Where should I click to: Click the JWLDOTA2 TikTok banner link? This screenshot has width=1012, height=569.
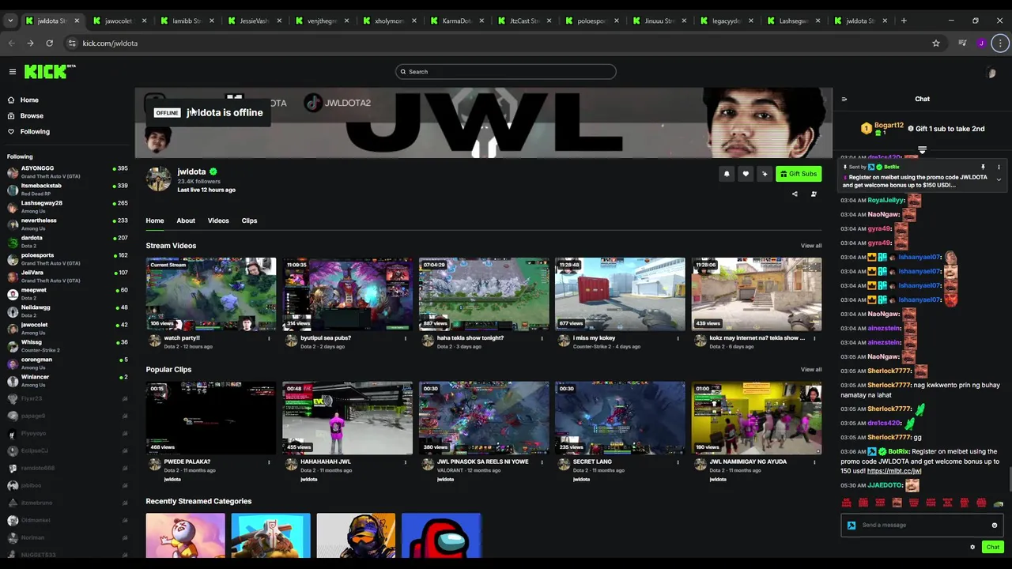point(338,103)
